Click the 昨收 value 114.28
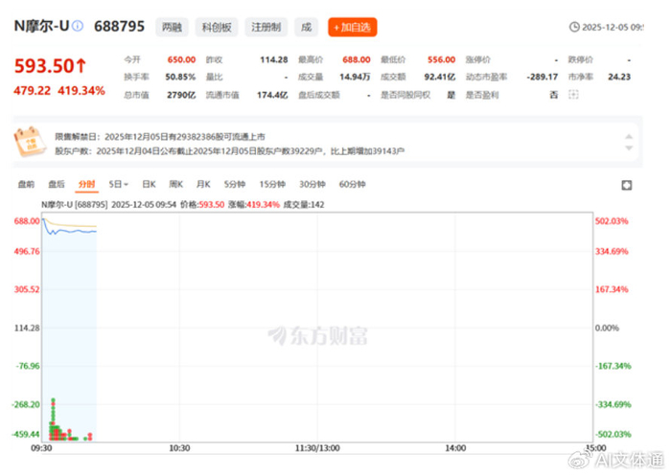 [x=274, y=60]
